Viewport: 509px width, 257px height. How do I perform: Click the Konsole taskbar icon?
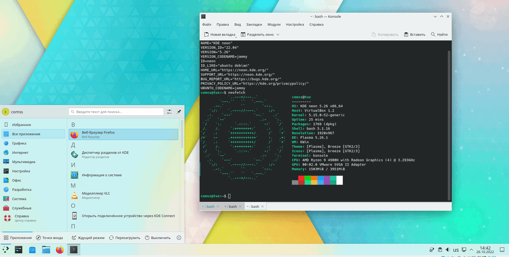74,250
